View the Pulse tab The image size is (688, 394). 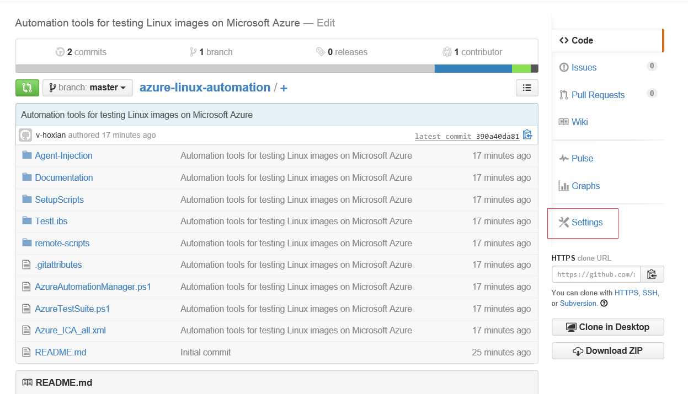coord(582,158)
